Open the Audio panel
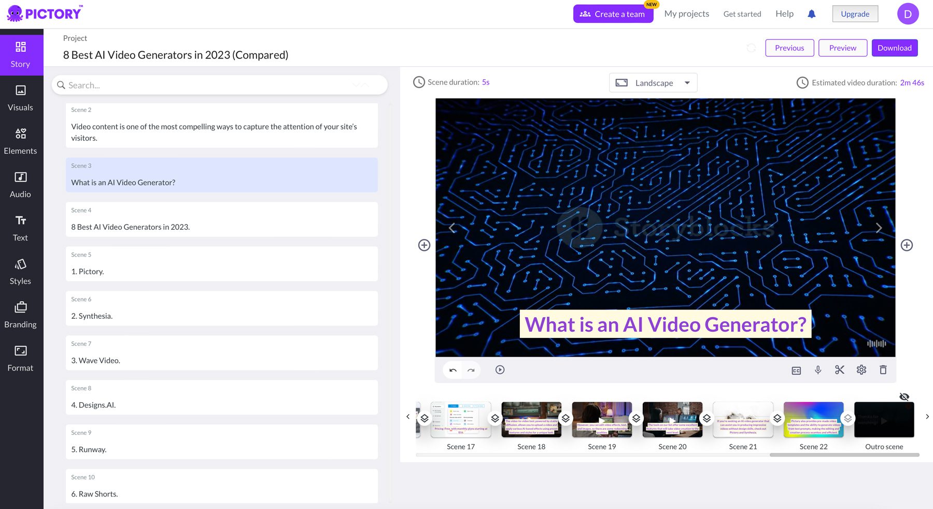This screenshot has width=933, height=509. pyautogui.click(x=20, y=184)
